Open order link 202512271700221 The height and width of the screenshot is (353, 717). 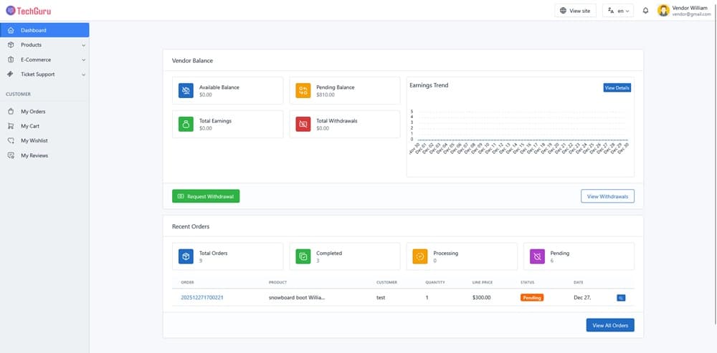tap(202, 297)
